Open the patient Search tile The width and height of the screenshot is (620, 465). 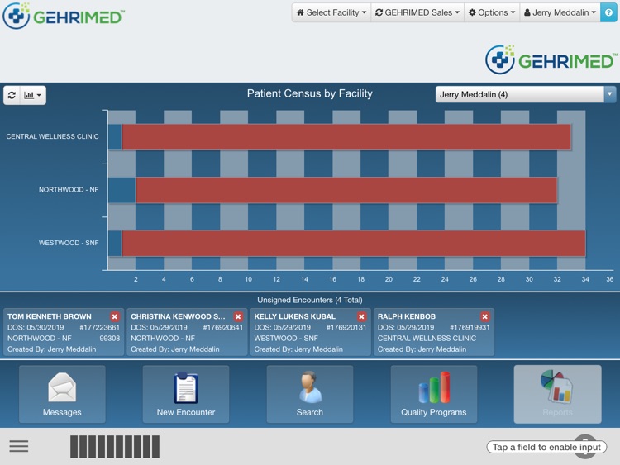click(x=310, y=394)
